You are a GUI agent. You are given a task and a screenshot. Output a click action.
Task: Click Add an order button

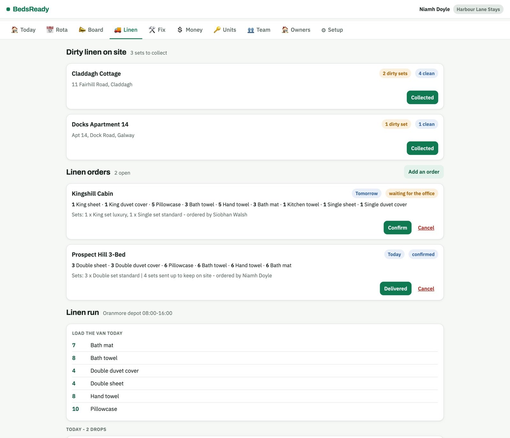pyautogui.click(x=424, y=172)
